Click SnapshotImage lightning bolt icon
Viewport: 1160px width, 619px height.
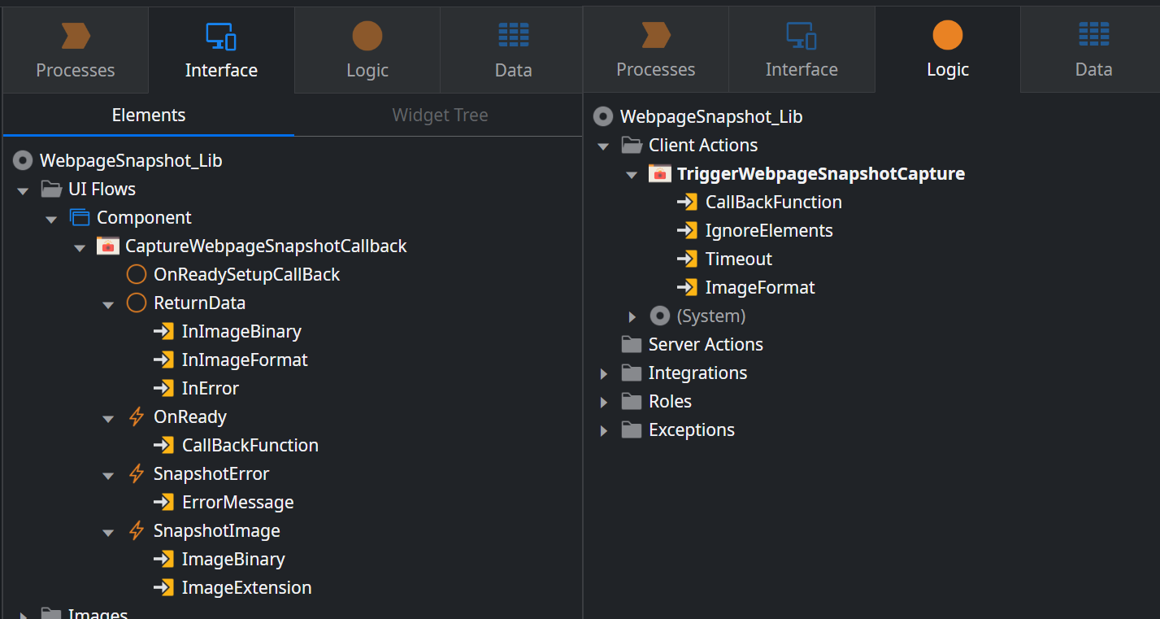pos(137,530)
